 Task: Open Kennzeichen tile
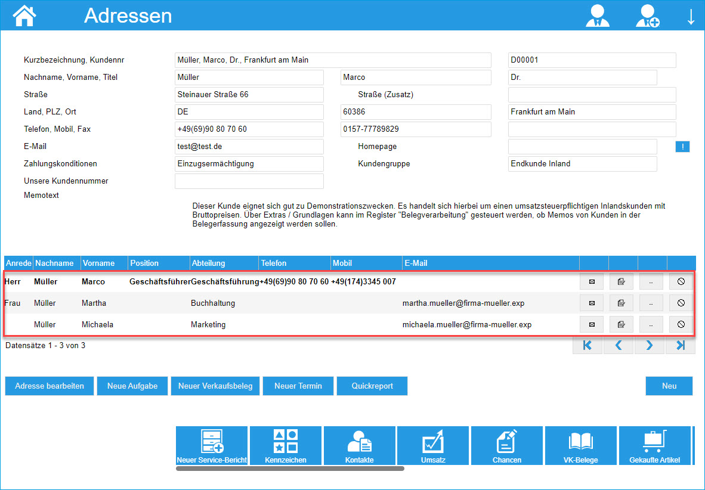286,445
